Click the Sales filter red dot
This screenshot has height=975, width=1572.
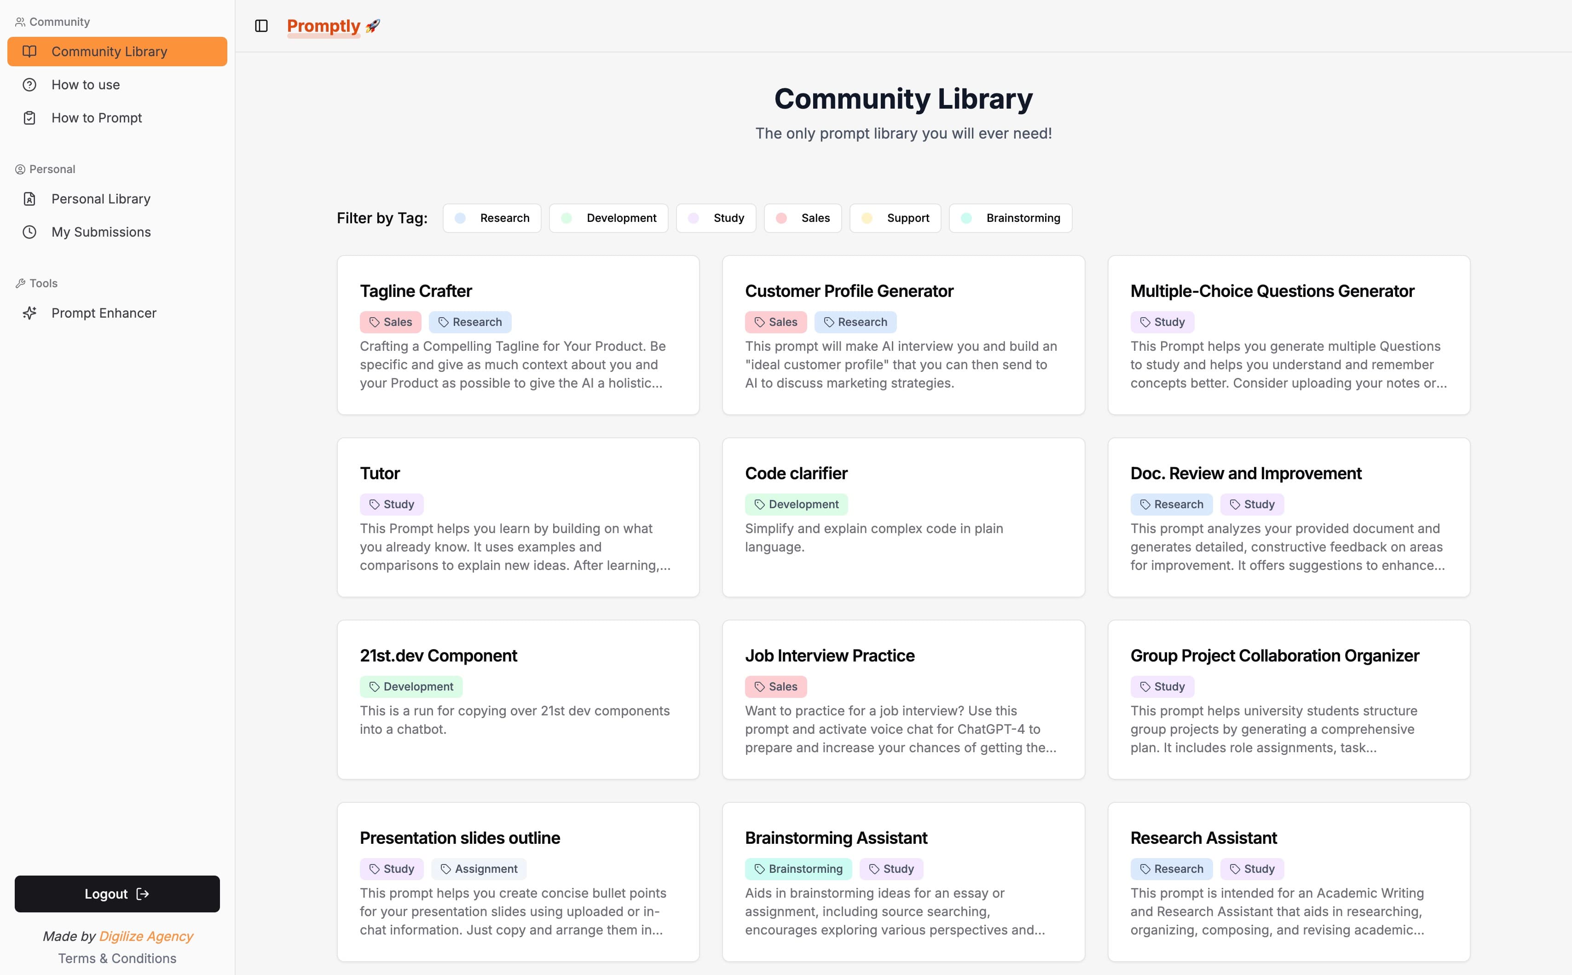(x=781, y=218)
